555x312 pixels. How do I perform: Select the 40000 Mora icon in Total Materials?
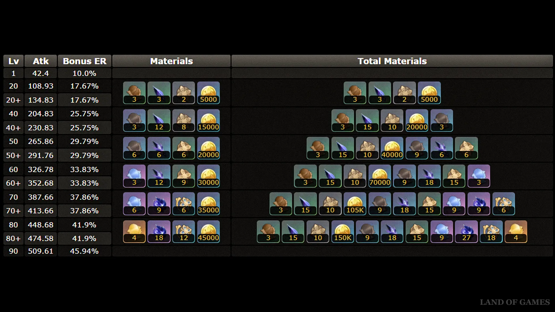(392, 148)
